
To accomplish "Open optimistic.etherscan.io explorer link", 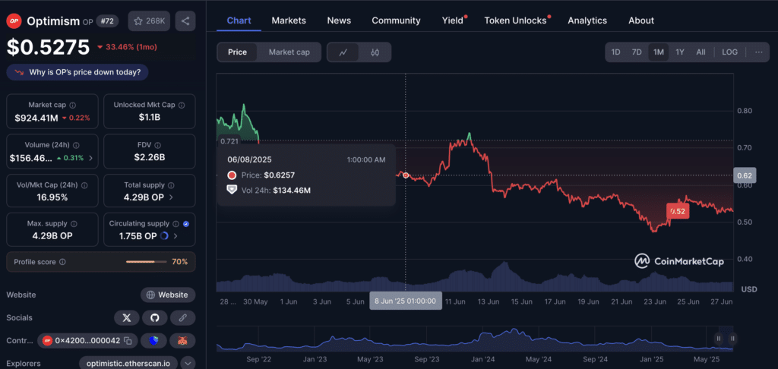I will click(x=128, y=364).
